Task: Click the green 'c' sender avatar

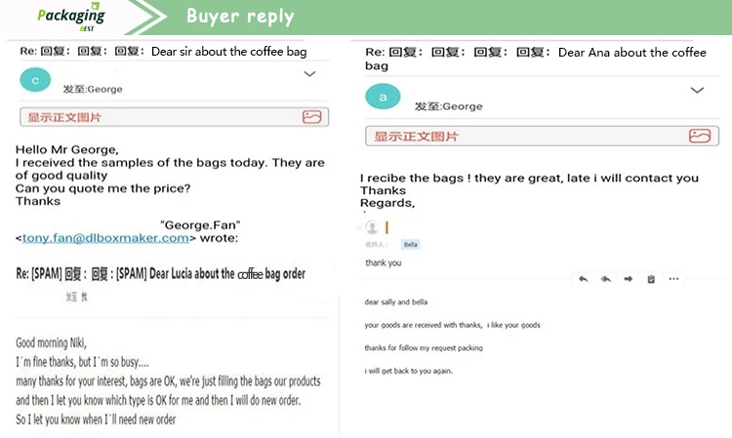Action: [36, 81]
